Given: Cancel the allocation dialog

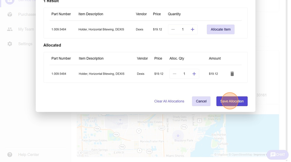Looking at the screenshot, I should tap(201, 101).
